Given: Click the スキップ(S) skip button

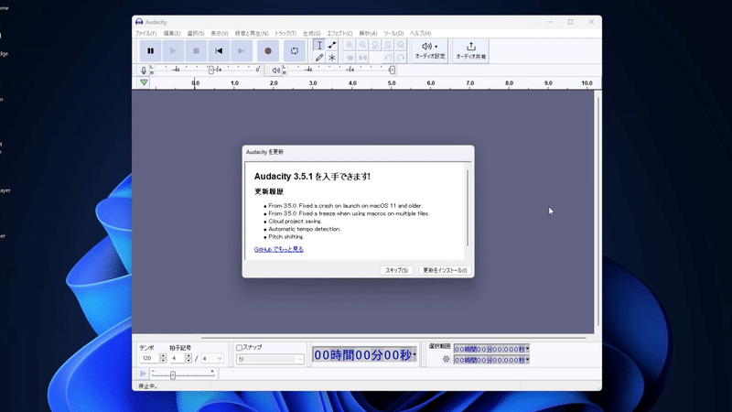Looking at the screenshot, I should [396, 270].
